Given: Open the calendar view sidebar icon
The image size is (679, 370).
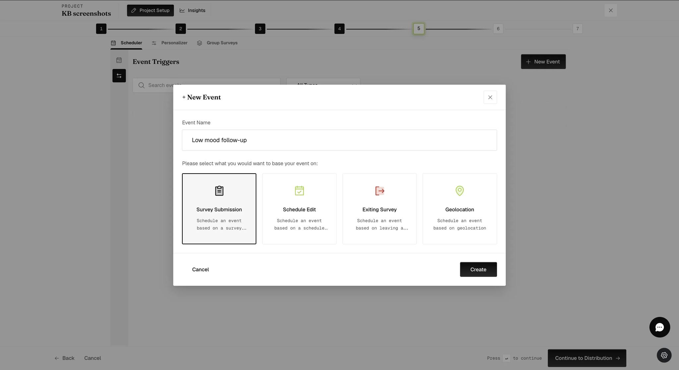Looking at the screenshot, I should tap(119, 60).
